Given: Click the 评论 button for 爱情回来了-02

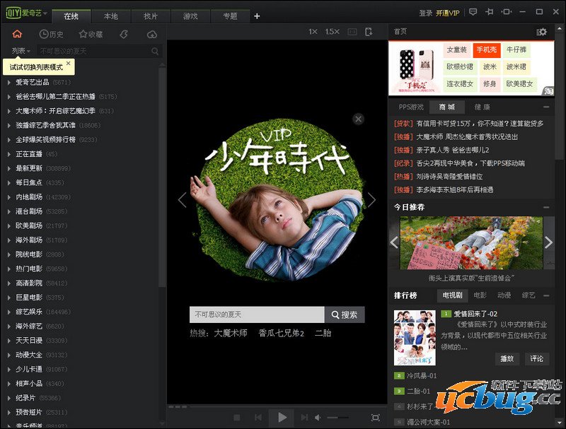Looking at the screenshot, I should click(536, 359).
